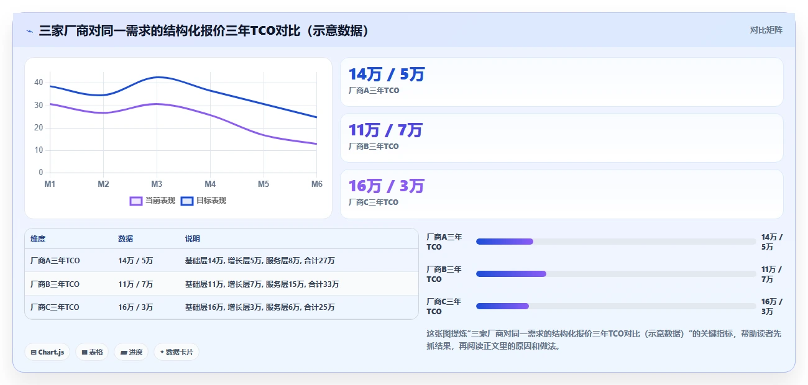
Task: Click the 表格 chip
Action: [x=92, y=352]
